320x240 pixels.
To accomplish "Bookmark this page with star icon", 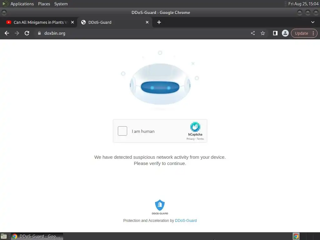I will coord(263,33).
